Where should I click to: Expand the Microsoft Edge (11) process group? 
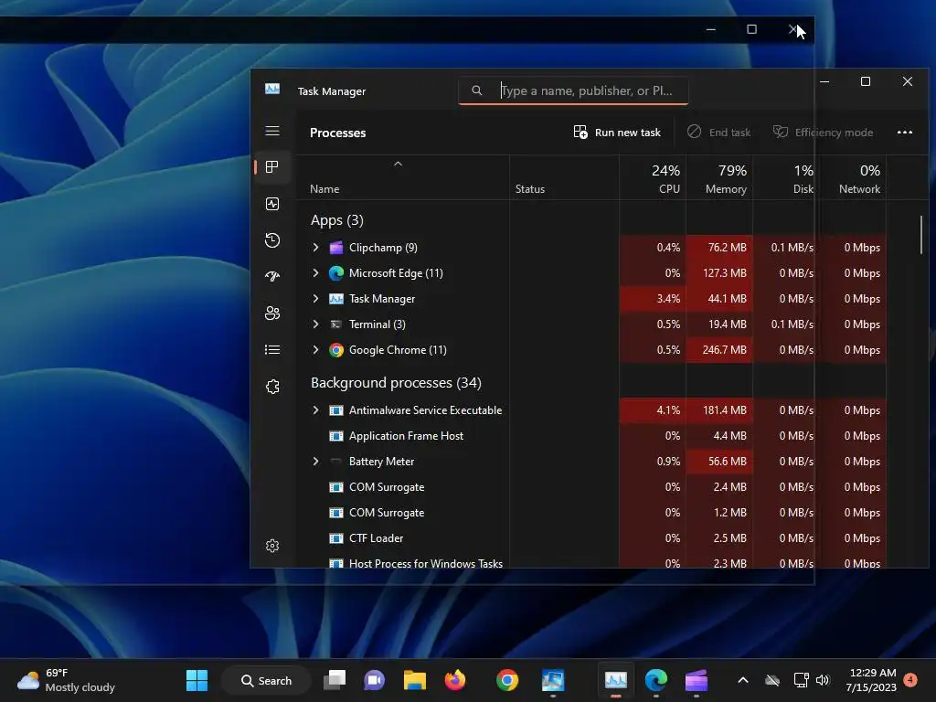[315, 272]
